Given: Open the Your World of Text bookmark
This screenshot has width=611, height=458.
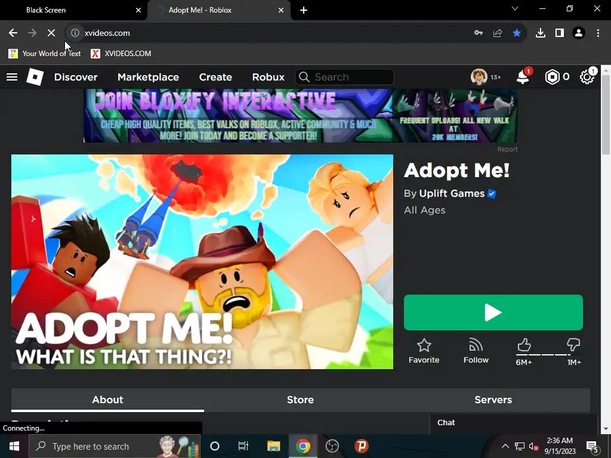Looking at the screenshot, I should (x=44, y=53).
